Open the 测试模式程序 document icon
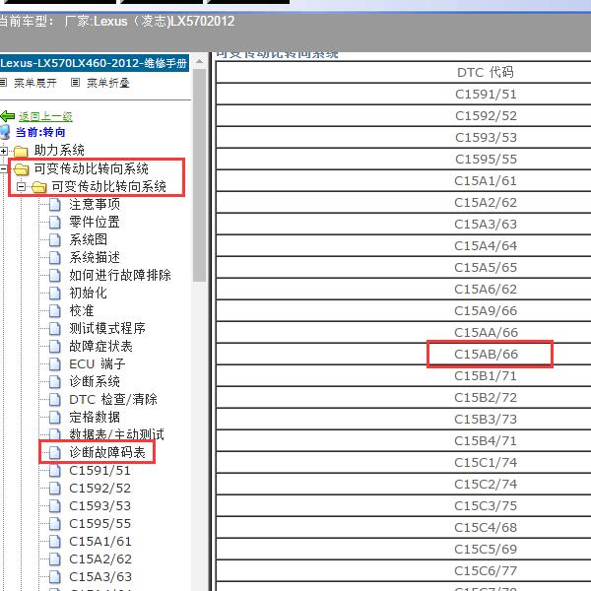The height and width of the screenshot is (591, 591). [x=55, y=329]
